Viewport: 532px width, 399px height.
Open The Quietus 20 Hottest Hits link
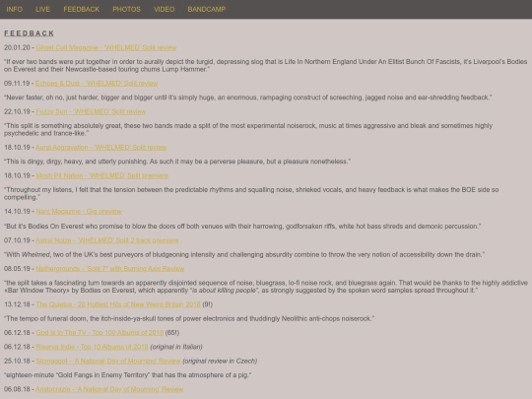tap(118, 304)
